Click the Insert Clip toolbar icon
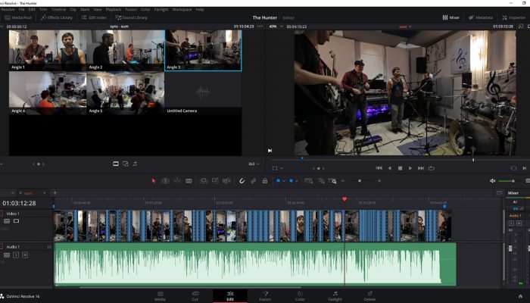This screenshot has width=530, height=303. click(x=203, y=181)
